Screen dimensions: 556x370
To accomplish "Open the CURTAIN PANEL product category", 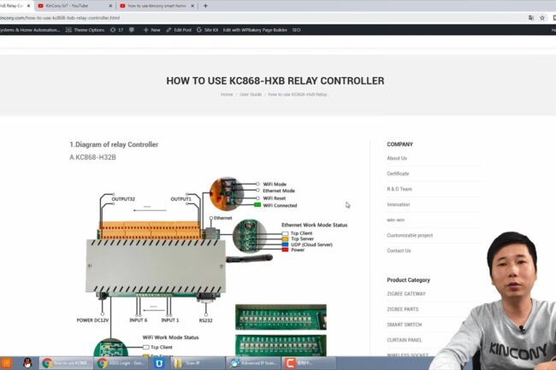I will (x=405, y=340).
